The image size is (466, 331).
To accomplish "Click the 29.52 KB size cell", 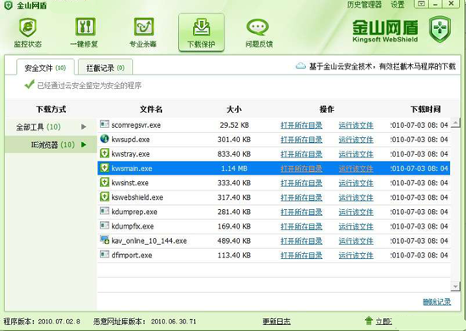I will (234, 125).
